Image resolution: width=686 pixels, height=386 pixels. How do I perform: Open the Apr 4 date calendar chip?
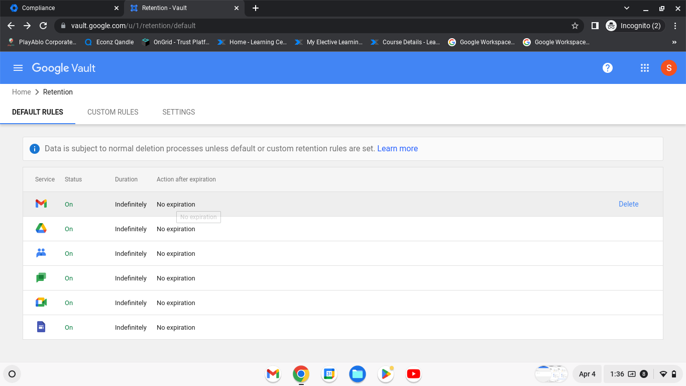[x=587, y=374]
